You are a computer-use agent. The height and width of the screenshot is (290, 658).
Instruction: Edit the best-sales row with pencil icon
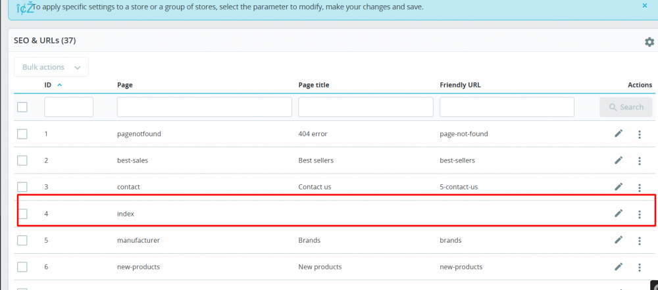618,160
